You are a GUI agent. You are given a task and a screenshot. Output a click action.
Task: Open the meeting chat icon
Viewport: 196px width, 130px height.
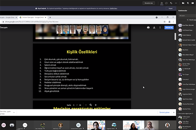click(x=166, y=3)
